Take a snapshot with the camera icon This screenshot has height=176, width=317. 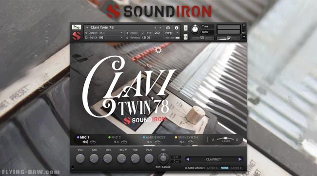168,28
